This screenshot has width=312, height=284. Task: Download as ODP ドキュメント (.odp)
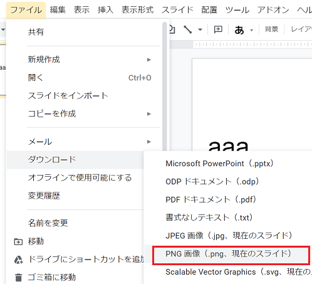228,181
